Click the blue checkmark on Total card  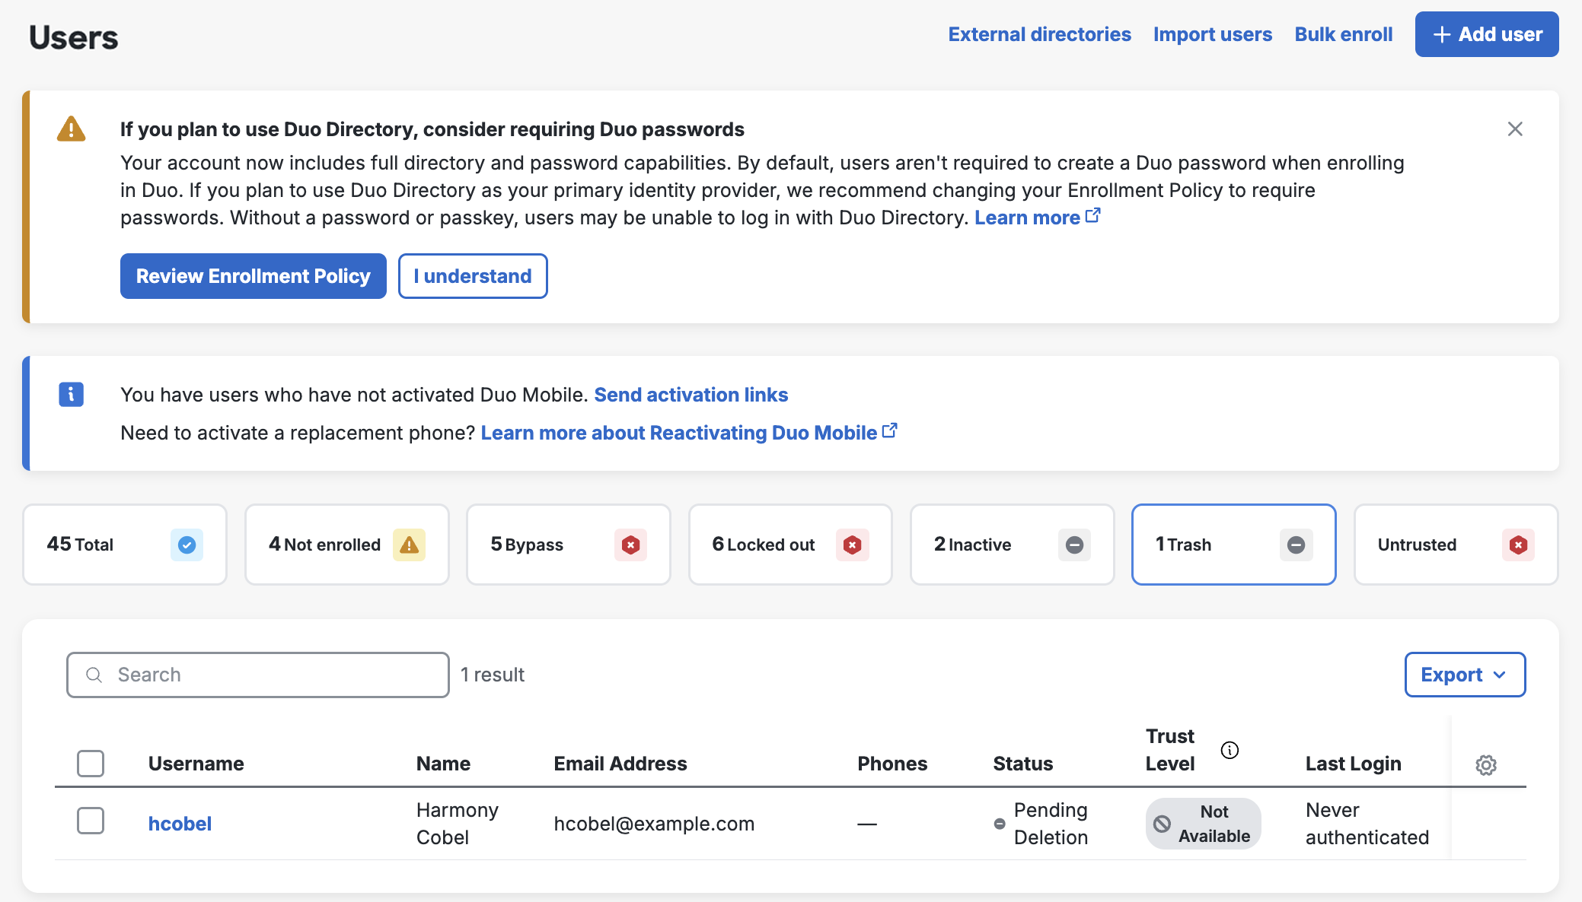(x=187, y=545)
